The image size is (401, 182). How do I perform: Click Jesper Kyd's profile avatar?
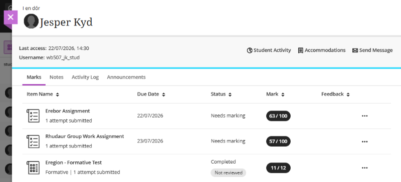pos(31,21)
